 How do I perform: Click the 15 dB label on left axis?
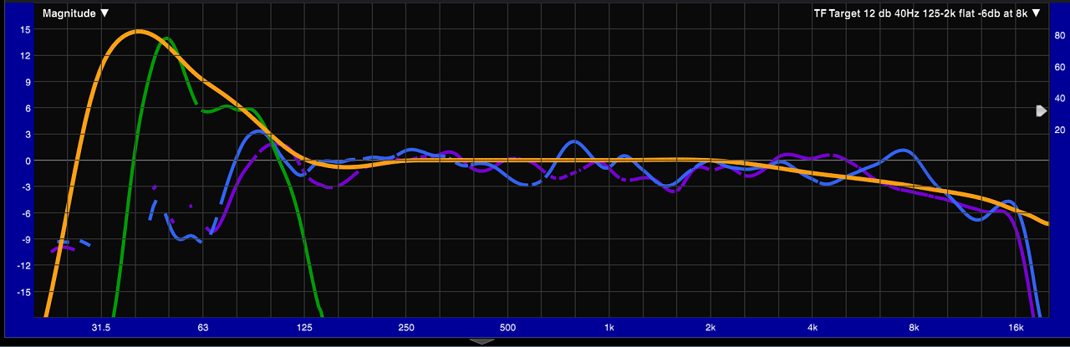[25, 29]
